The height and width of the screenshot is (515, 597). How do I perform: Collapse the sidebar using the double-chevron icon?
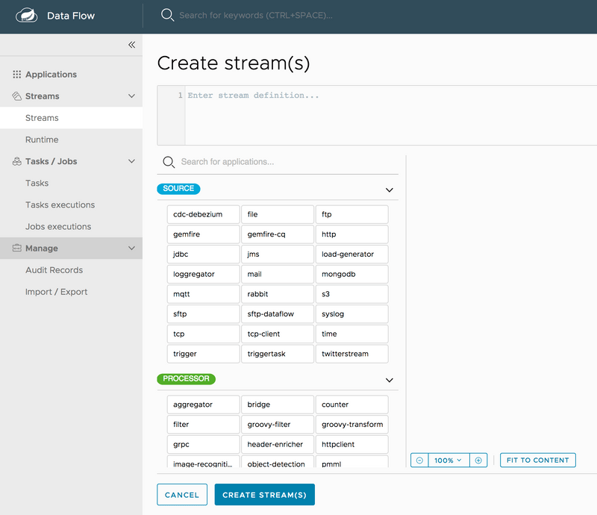click(x=131, y=45)
